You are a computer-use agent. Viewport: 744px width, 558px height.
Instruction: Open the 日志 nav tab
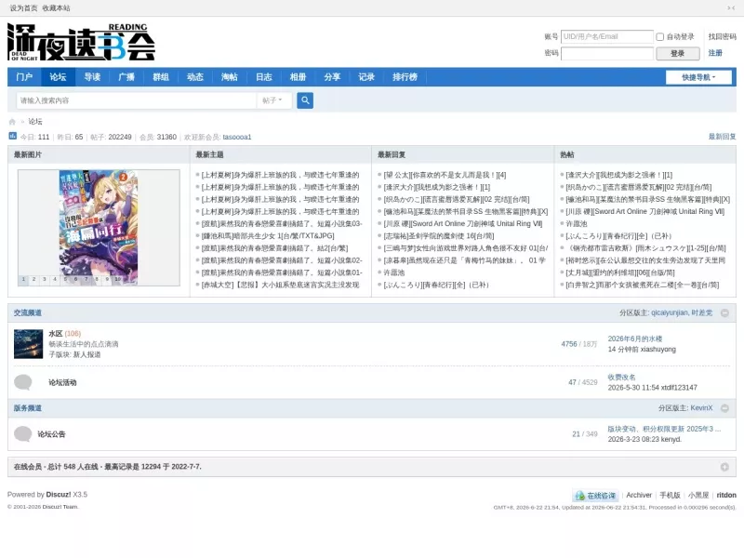click(x=264, y=77)
